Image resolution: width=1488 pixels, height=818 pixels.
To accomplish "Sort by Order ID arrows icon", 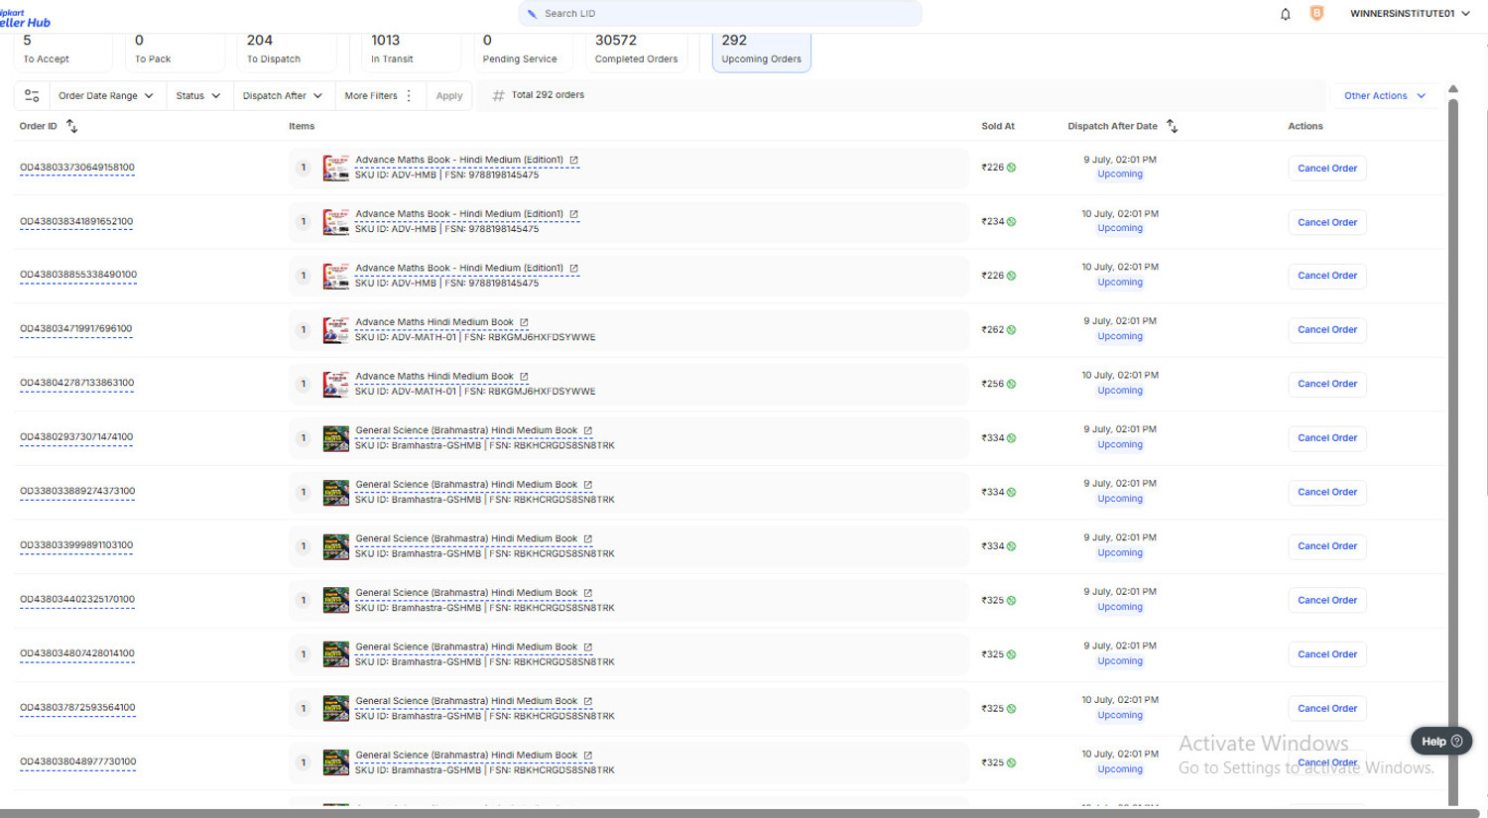I will click(x=71, y=126).
